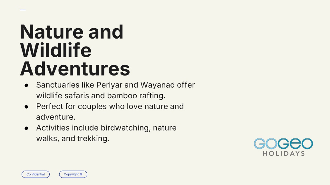The image size is (330, 185).
Task: Click the lone word adventure. in second bullet
Action: 56,117
